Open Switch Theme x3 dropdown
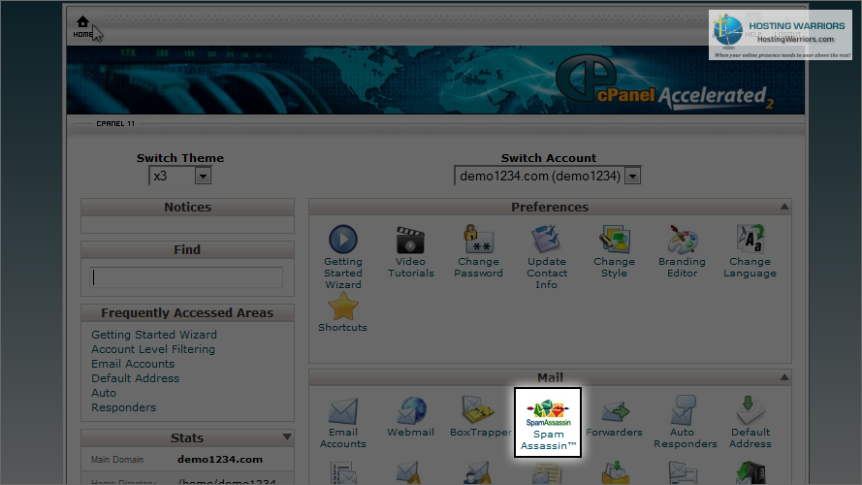The width and height of the screenshot is (862, 485). point(179,176)
